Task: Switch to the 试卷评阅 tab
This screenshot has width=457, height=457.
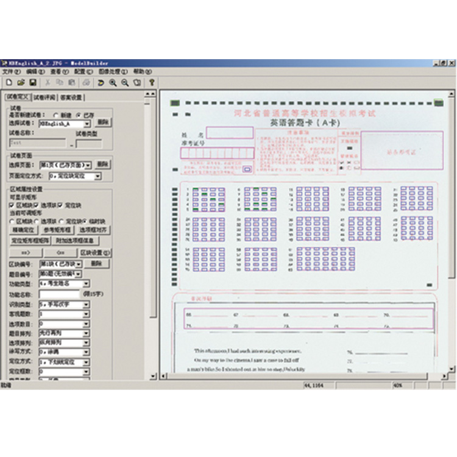Action: pos(44,97)
